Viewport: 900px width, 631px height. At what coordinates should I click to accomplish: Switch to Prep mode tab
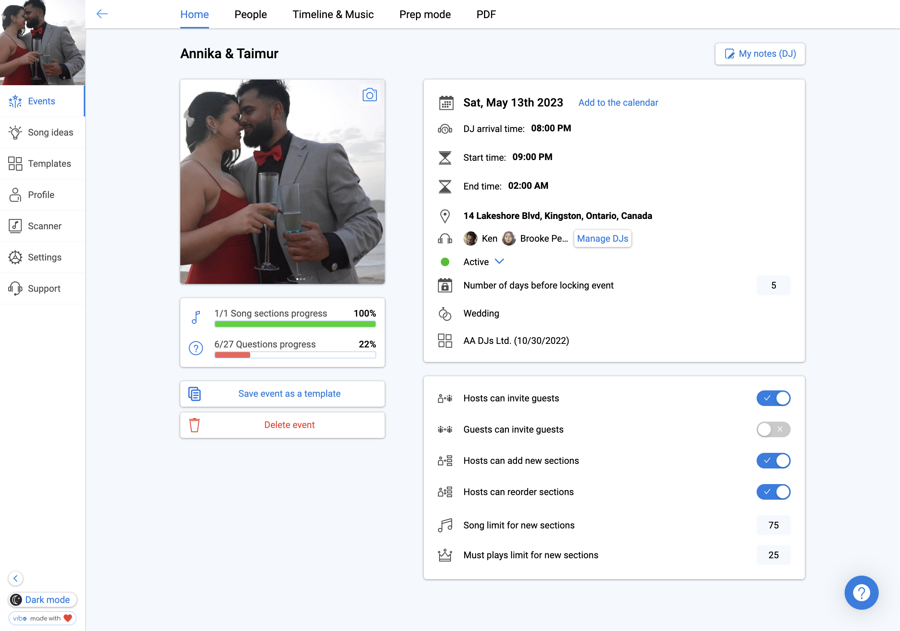point(425,15)
